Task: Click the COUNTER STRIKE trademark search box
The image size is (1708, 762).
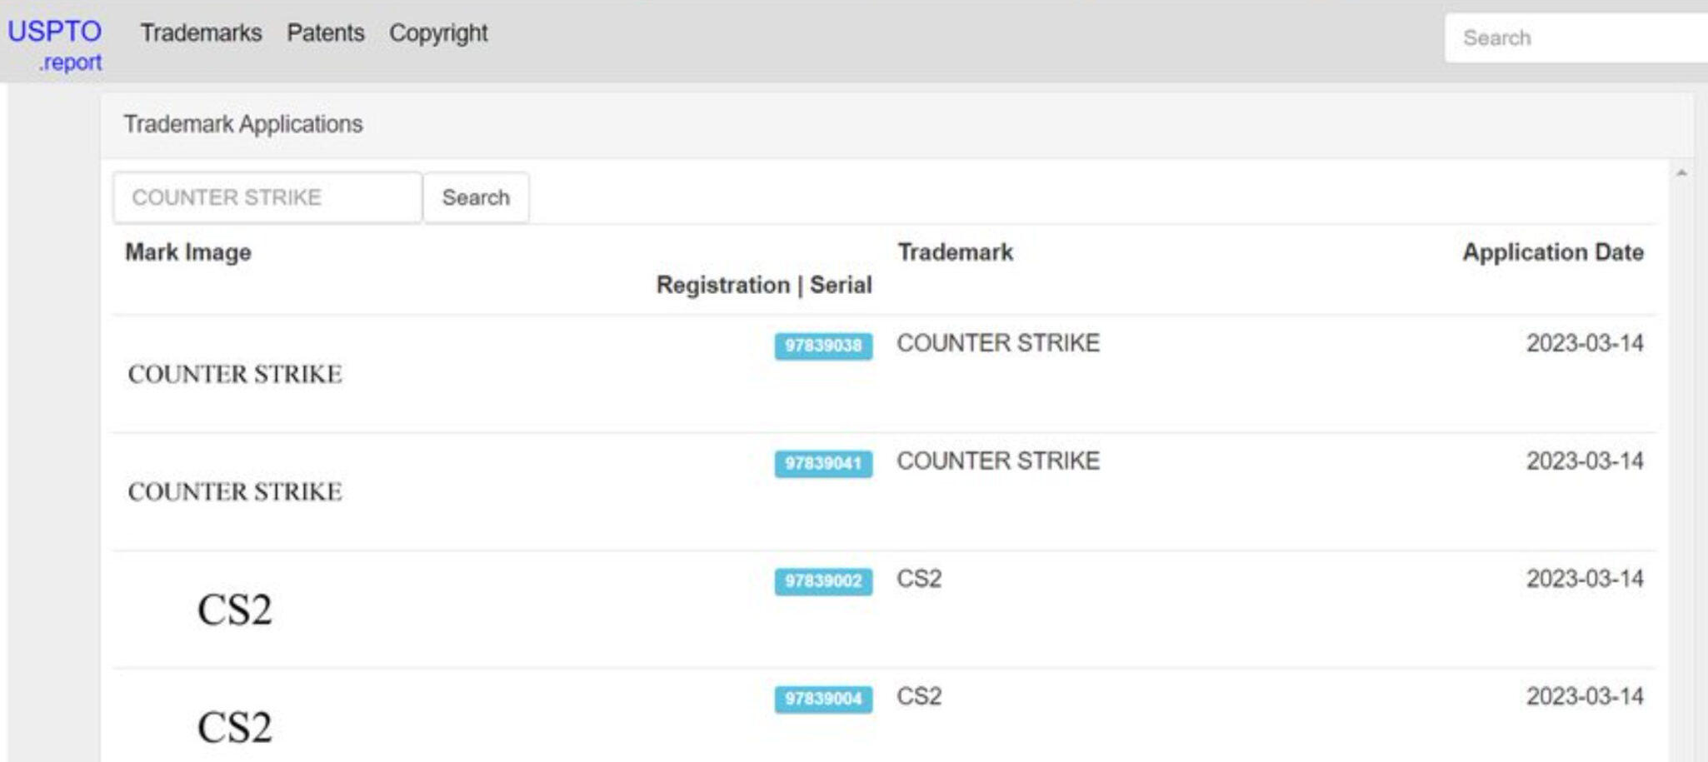Action: (x=267, y=197)
